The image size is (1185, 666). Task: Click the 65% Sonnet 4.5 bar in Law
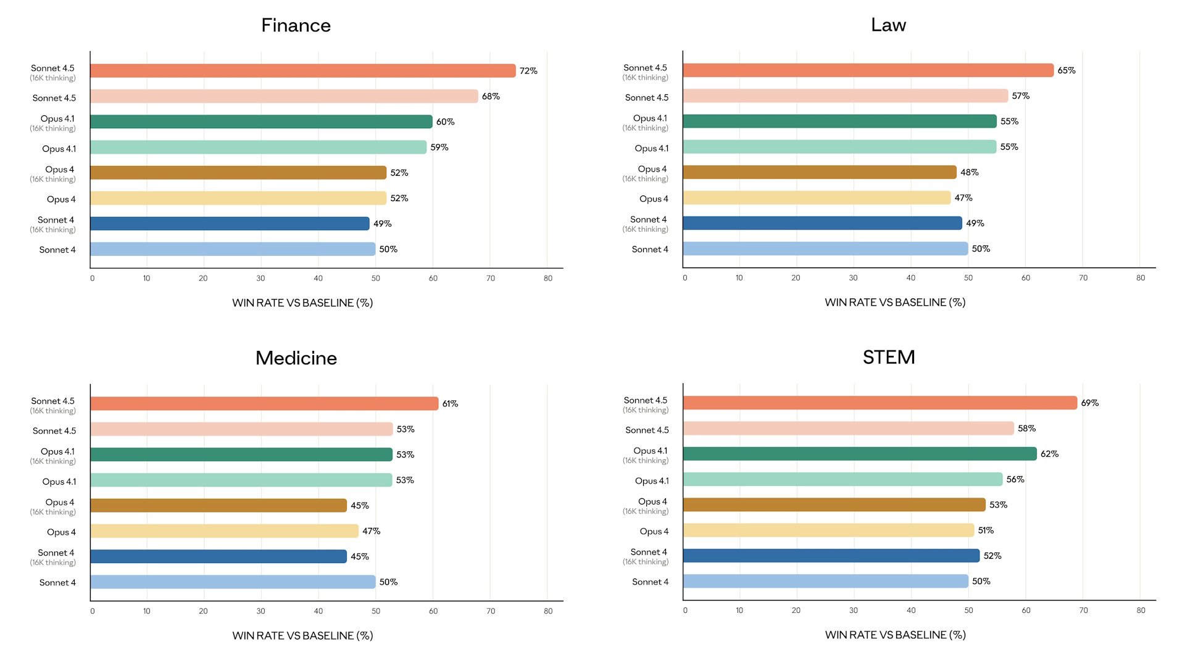(x=868, y=70)
